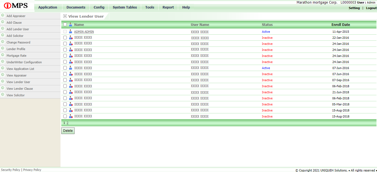The width and height of the screenshot is (377, 172).
Task: Click the arrow icon next to Mortgage Rate
Action: click(3, 55)
